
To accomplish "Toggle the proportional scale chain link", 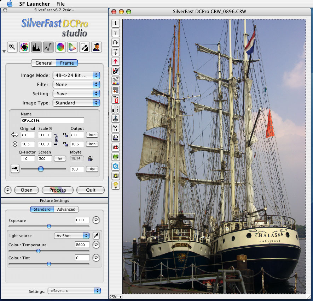I will click(x=56, y=139).
